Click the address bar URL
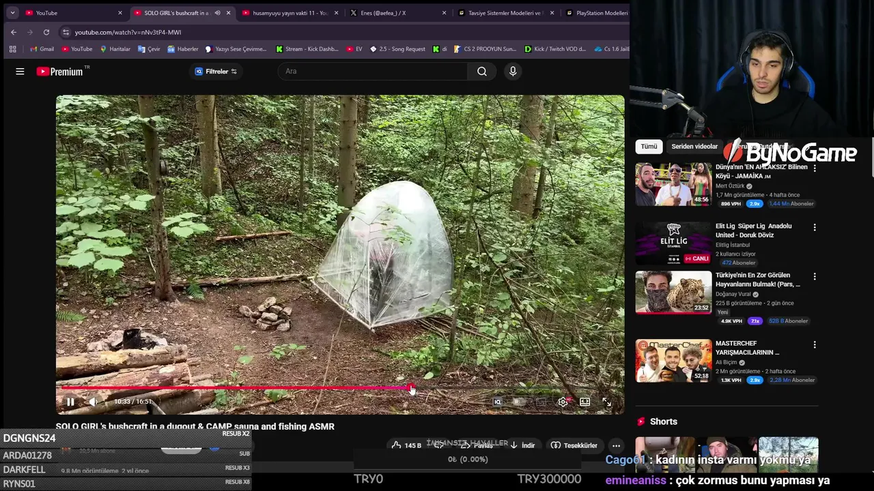874x491 pixels. coord(128,32)
